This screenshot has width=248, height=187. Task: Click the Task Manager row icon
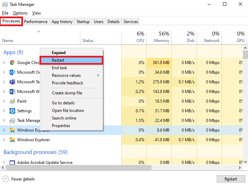point(12,121)
